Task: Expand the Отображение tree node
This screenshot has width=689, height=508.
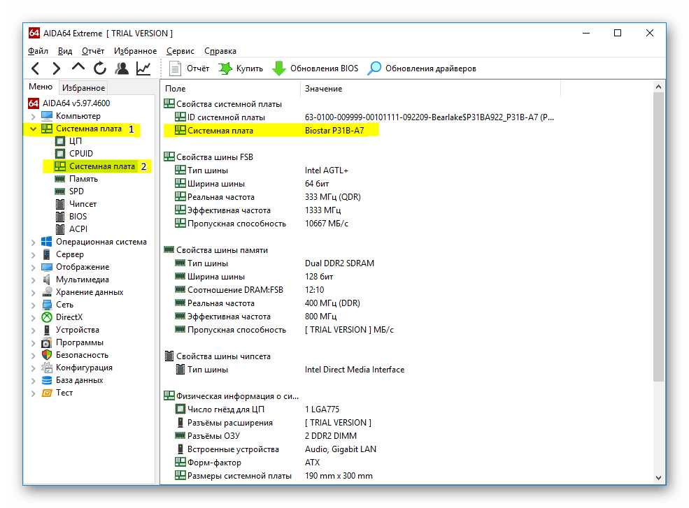Action: [34, 268]
